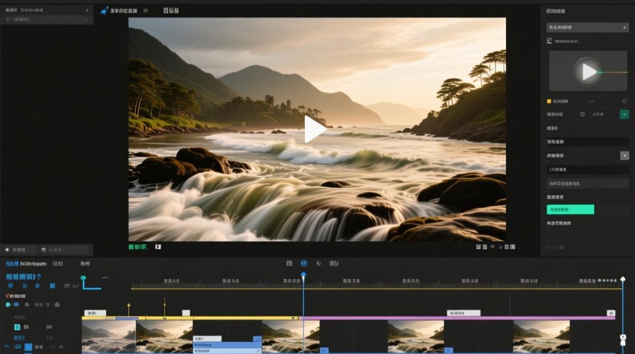Click the small gray square button in the right panel
The image size is (635, 354).
pos(624,155)
